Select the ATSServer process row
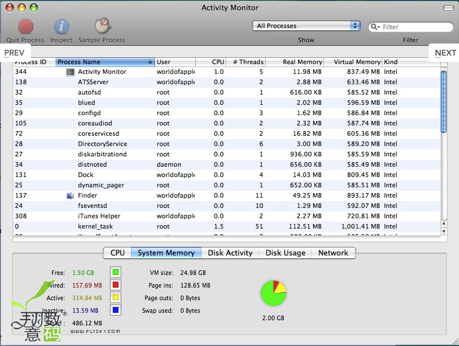The image size is (459, 346). coord(227,82)
